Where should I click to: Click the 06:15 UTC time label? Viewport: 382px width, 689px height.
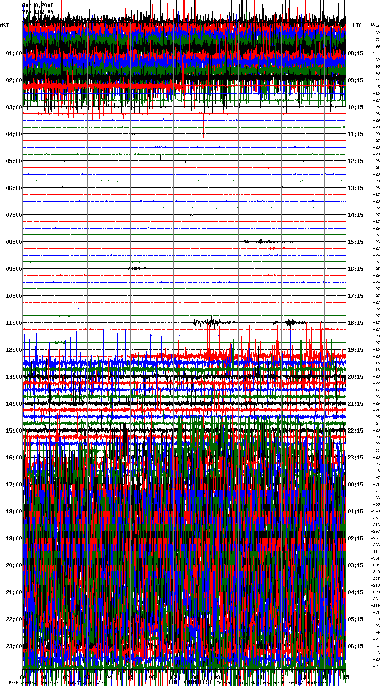355,646
